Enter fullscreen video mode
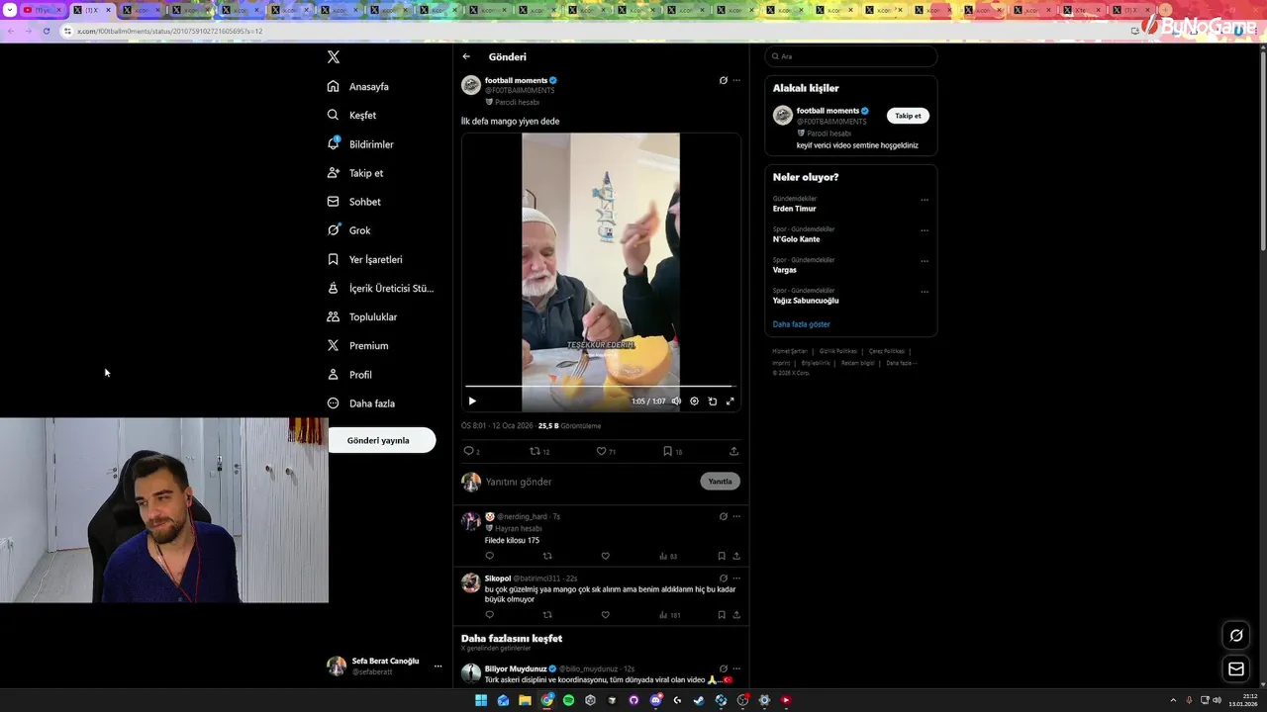 [731, 401]
